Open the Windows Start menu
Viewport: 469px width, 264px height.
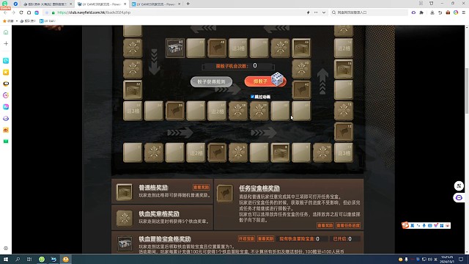coord(6,259)
